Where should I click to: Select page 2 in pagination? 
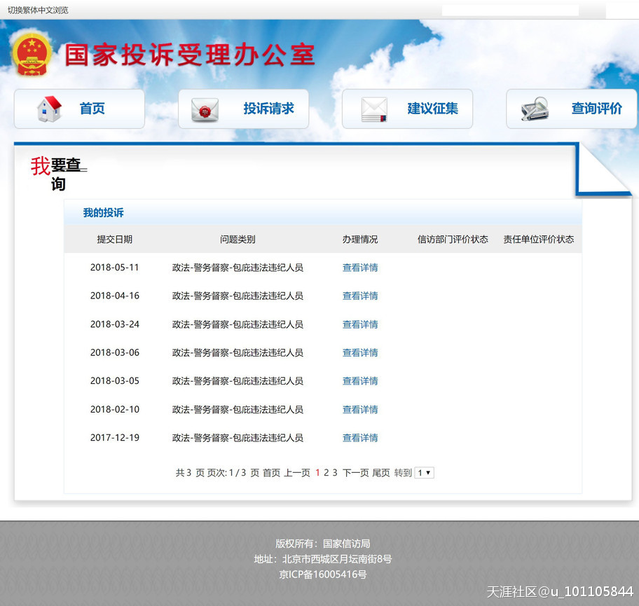tap(326, 472)
